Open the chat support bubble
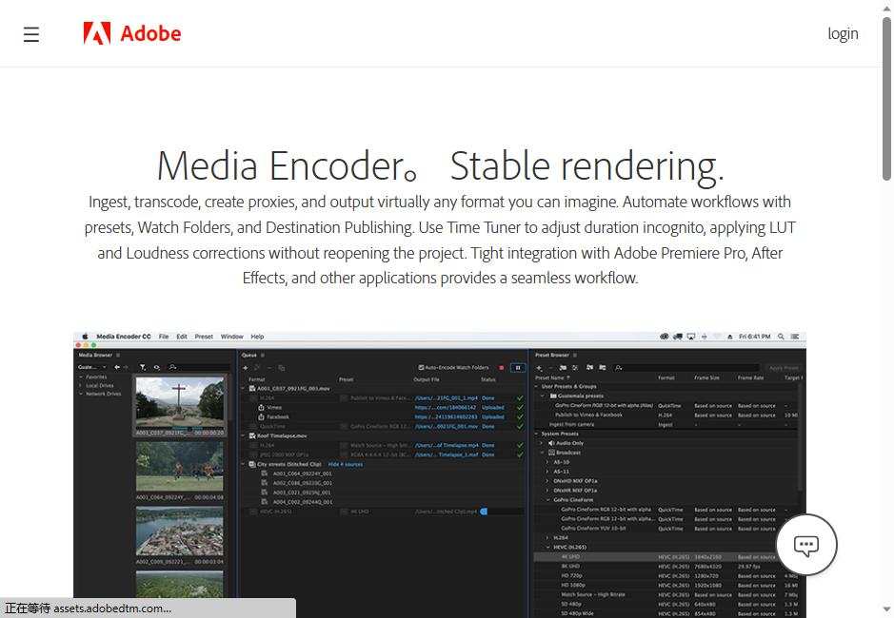894x618 pixels. click(x=806, y=546)
